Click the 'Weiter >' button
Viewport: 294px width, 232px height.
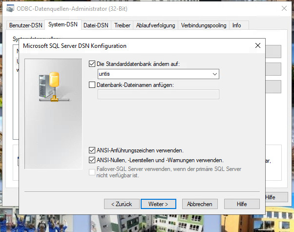pyautogui.click(x=158, y=204)
